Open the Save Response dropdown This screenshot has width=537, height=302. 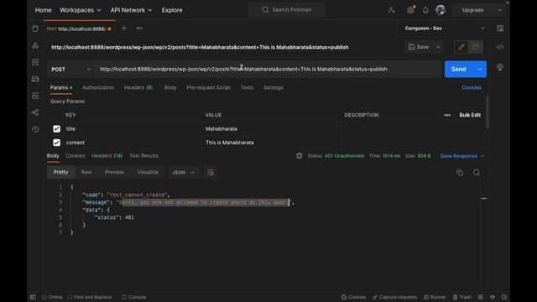[x=462, y=156]
